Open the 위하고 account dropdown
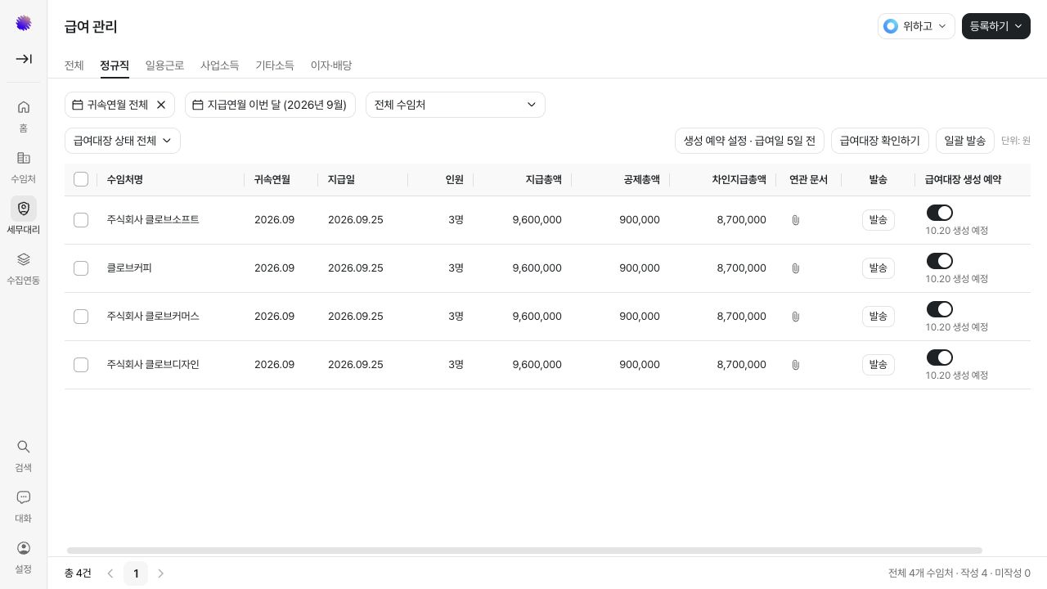Viewport: 1047px width, 589px height. tap(916, 26)
